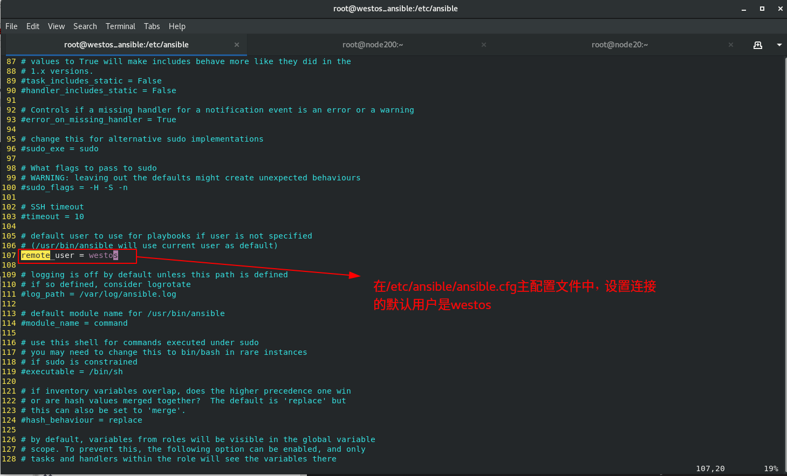The width and height of the screenshot is (787, 476).
Task: Click the '19%' file position indicator
Action: pos(771,468)
